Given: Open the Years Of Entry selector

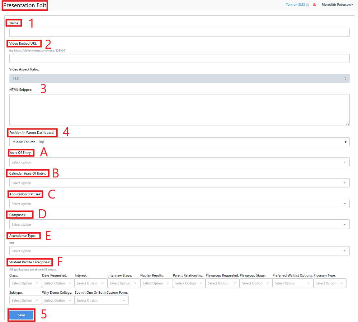Looking at the screenshot, I should click(179, 162).
